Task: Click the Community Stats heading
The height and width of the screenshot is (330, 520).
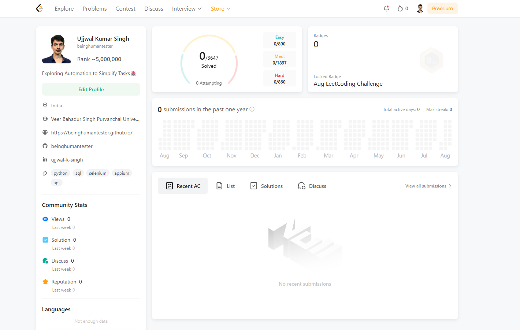Action: point(65,205)
